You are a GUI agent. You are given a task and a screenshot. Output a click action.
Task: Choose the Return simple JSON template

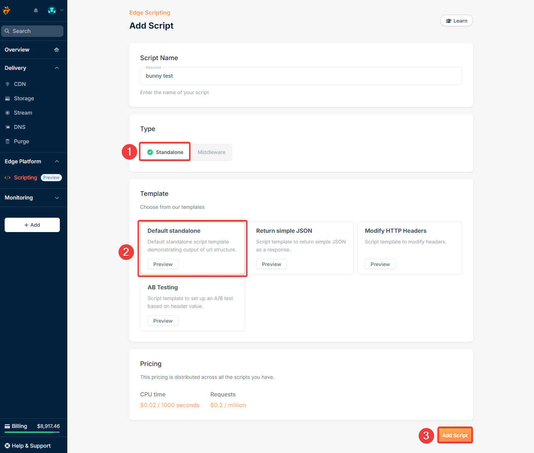[x=301, y=248]
